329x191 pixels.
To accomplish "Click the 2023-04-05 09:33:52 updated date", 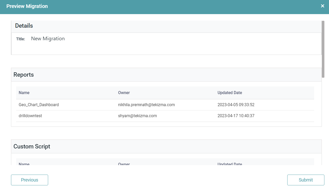I will 236,105.
